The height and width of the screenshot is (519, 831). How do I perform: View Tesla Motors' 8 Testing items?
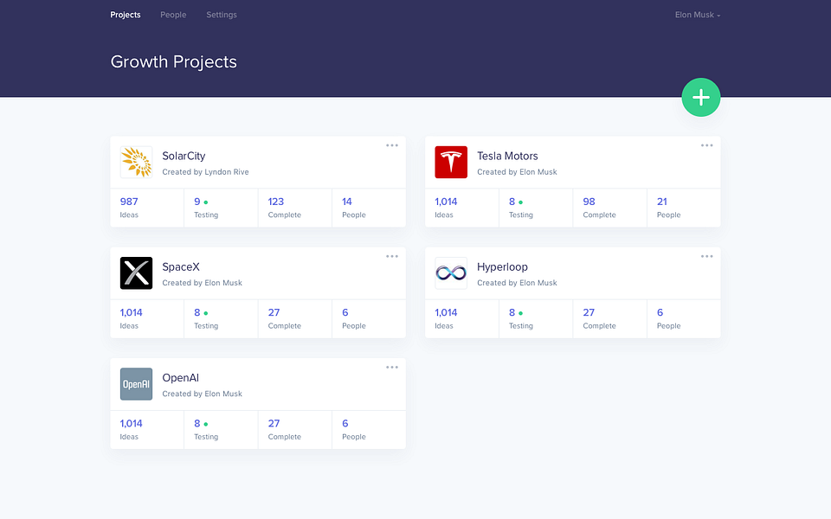(536, 208)
